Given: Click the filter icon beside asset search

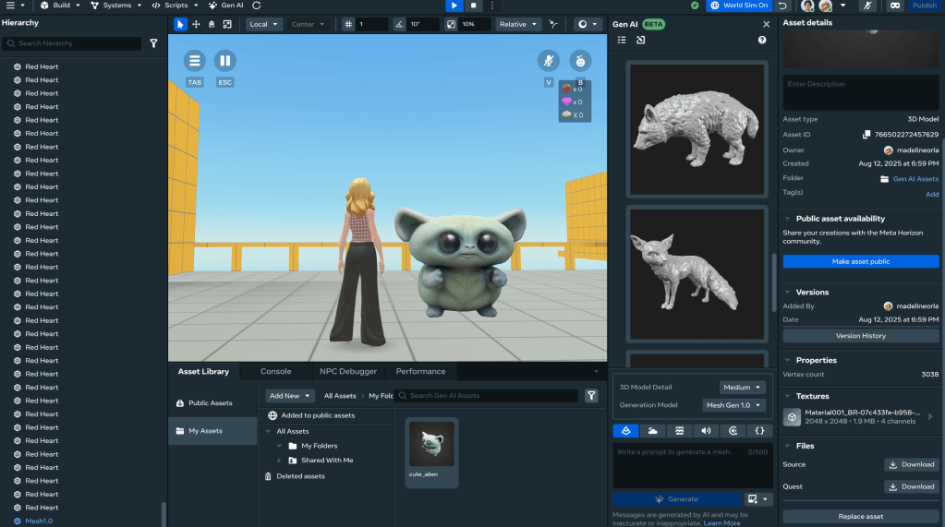Looking at the screenshot, I should pos(591,396).
